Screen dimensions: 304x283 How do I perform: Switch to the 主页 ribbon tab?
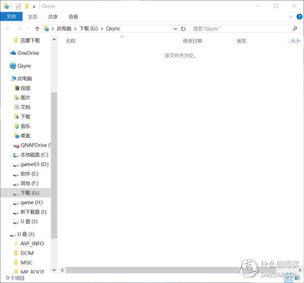coord(32,17)
